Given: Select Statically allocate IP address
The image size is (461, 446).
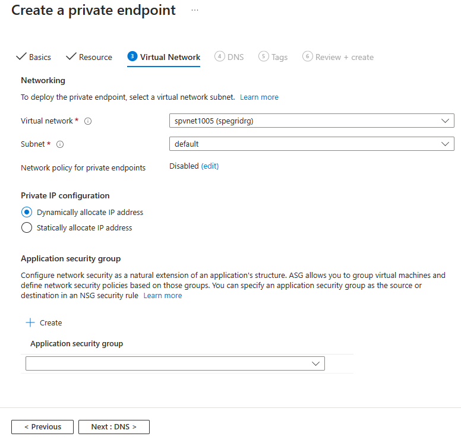Looking at the screenshot, I should point(26,227).
